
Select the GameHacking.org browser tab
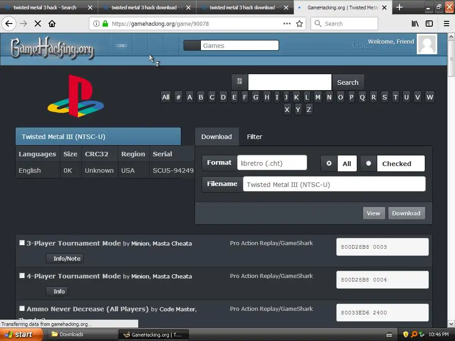coord(343,8)
